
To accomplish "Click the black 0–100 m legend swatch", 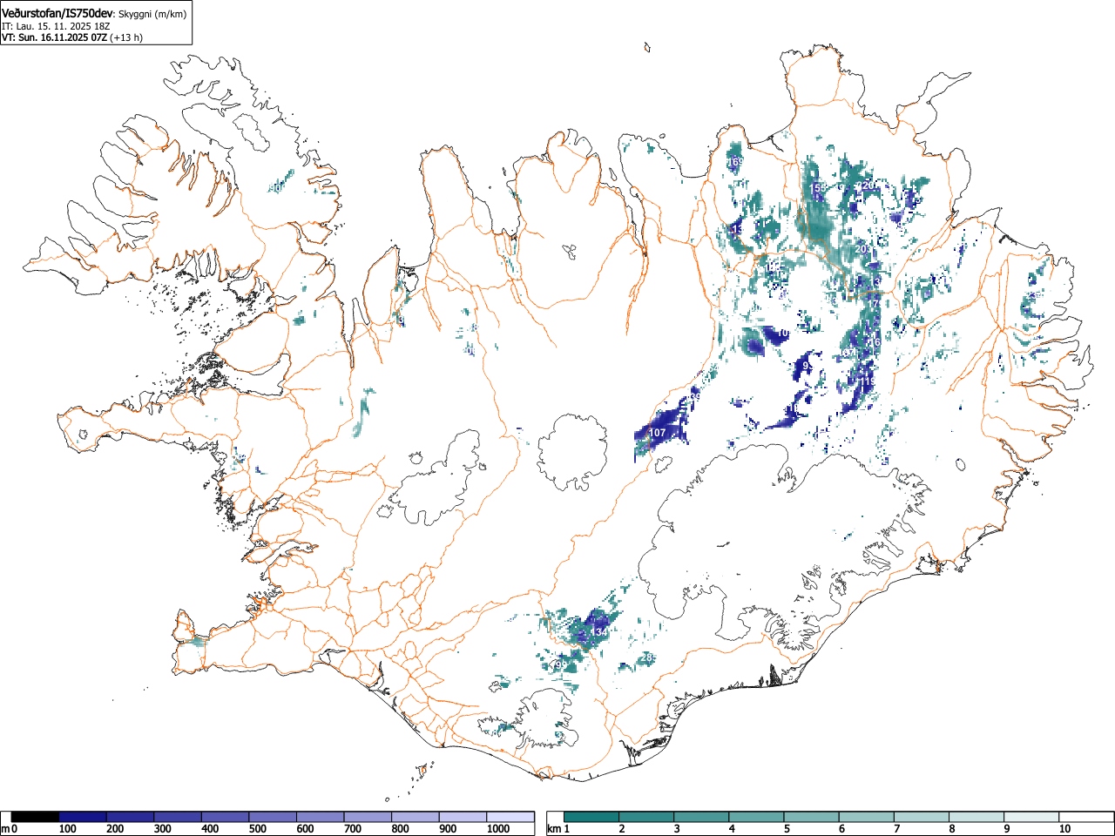I will tap(36, 817).
